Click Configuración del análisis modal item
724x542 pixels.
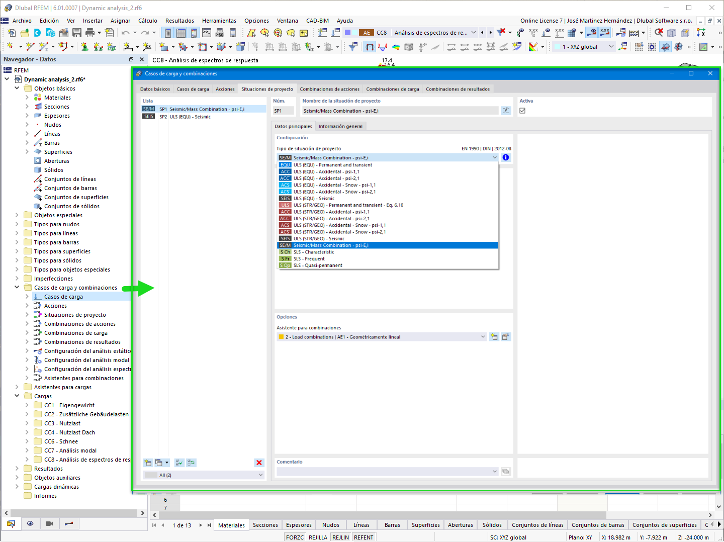pos(86,360)
